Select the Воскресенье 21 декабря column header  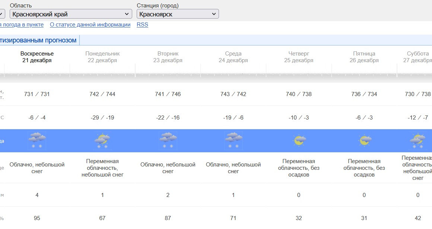click(x=37, y=57)
